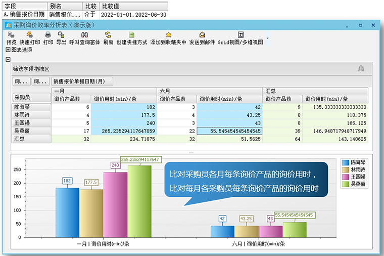This screenshot has width=384, height=256.
Task: Click the 添加到收藏夹中 star icon
Action: (168, 35)
